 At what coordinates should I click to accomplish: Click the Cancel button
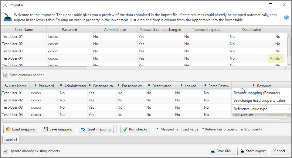[x=280, y=151]
